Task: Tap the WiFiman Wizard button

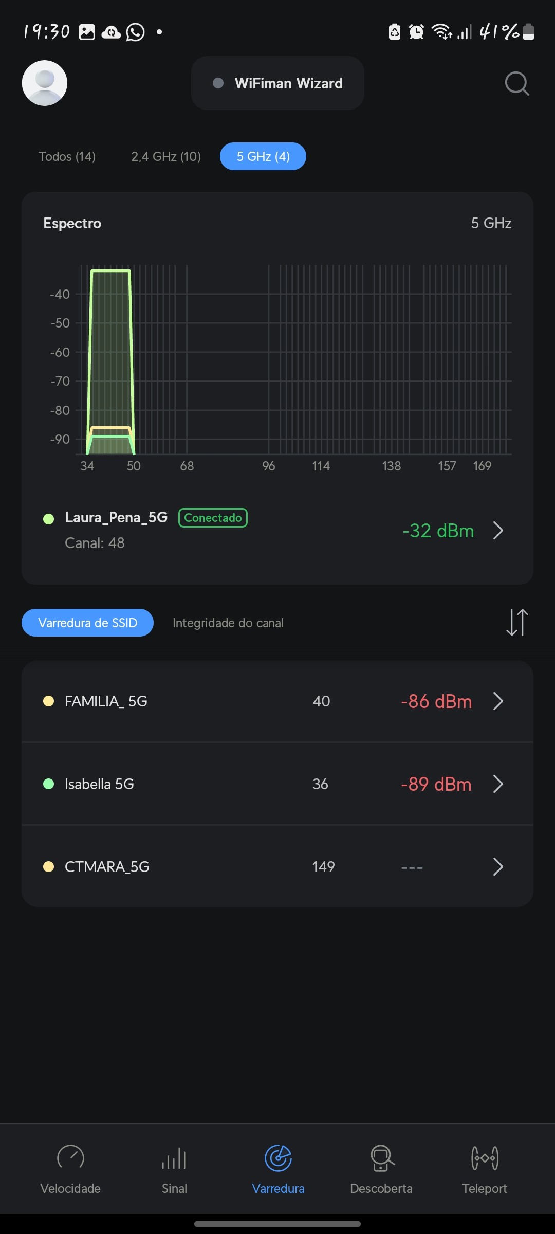Action: coord(278,83)
